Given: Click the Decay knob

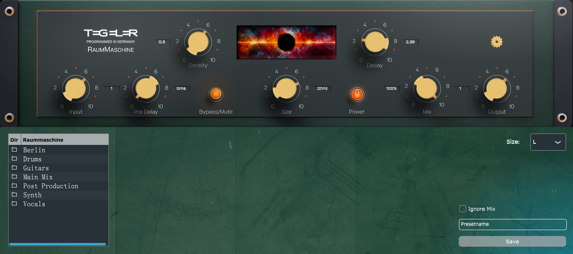Looking at the screenshot, I should tap(374, 42).
